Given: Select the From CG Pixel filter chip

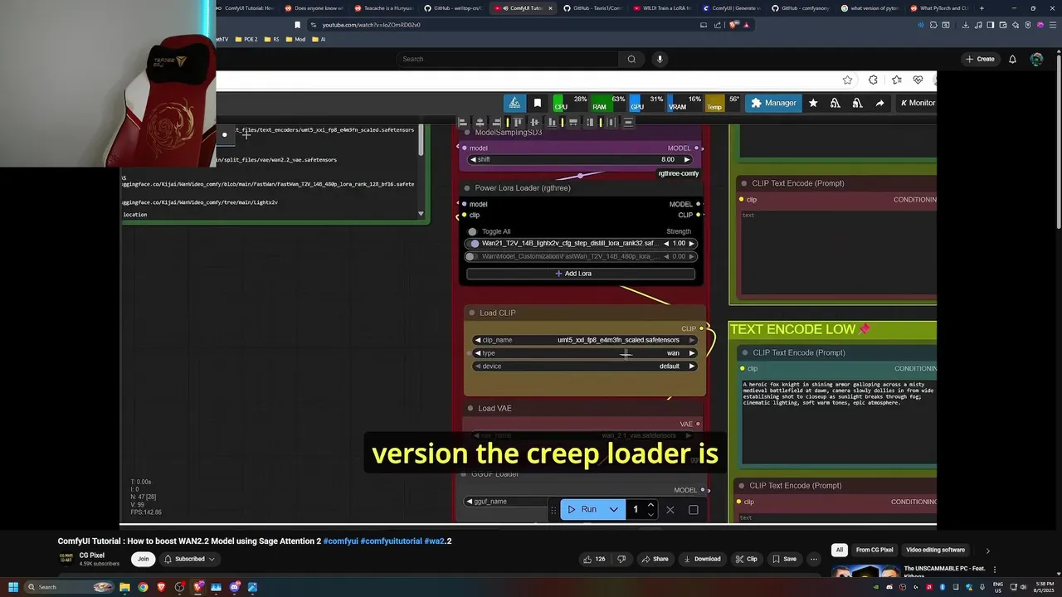Looking at the screenshot, I should (x=874, y=550).
